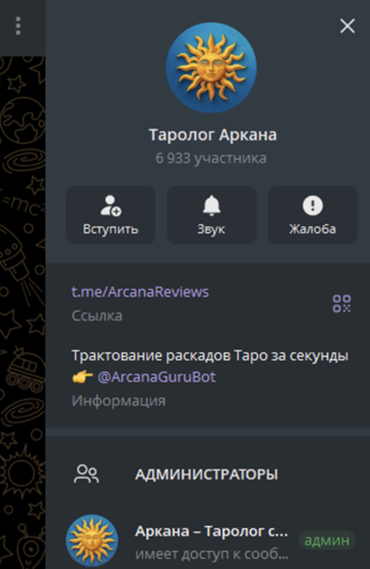370x569 pixels.
Task: Click the имеет доступ к сооб... subtitle
Action: (x=212, y=554)
